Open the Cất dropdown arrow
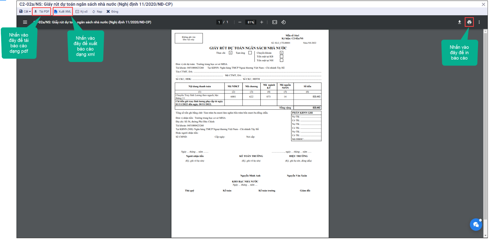 30,12
